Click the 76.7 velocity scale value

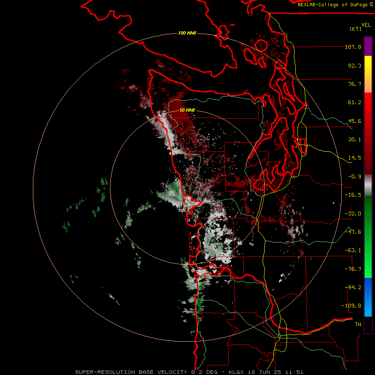pos(355,84)
